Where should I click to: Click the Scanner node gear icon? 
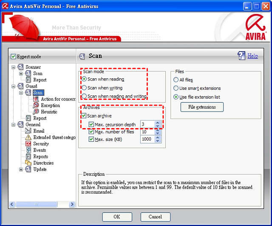pyautogui.click(x=20, y=67)
